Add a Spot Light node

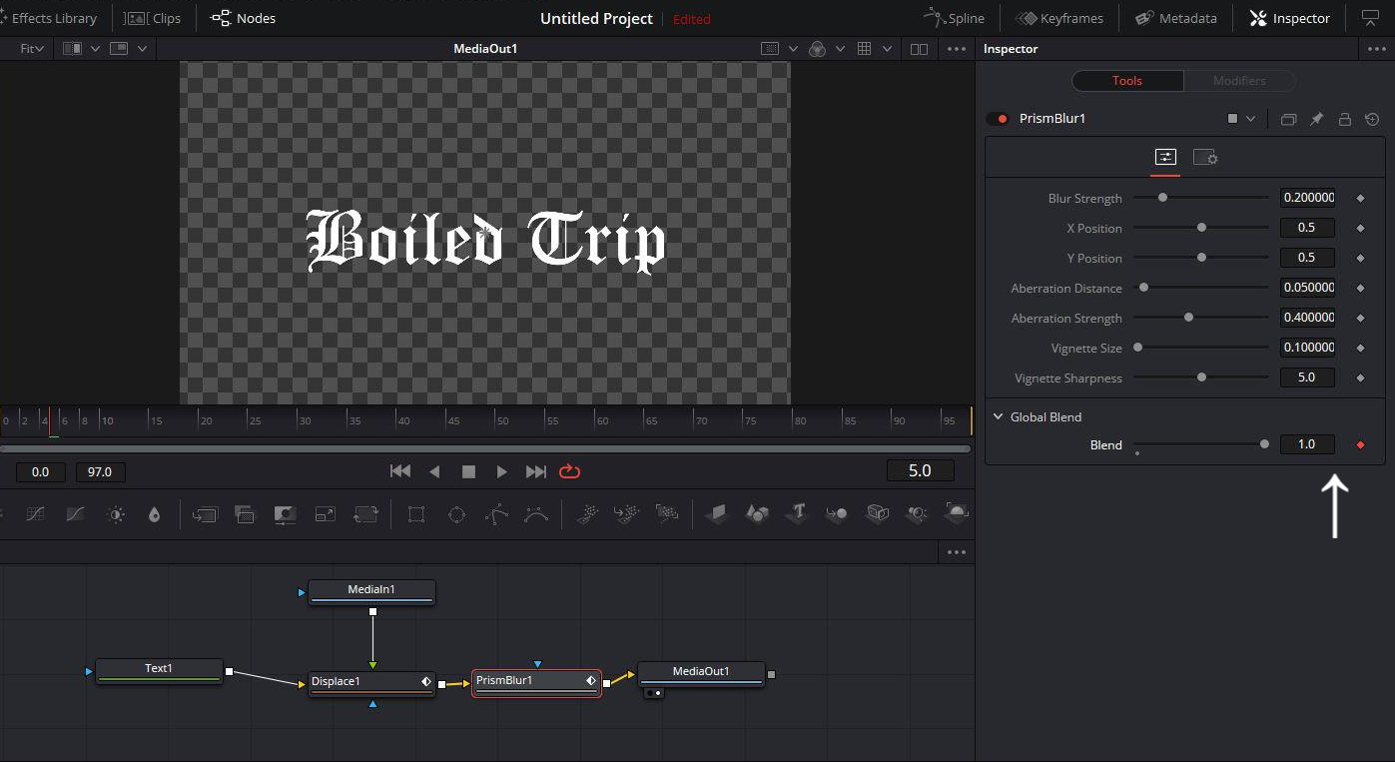click(917, 514)
